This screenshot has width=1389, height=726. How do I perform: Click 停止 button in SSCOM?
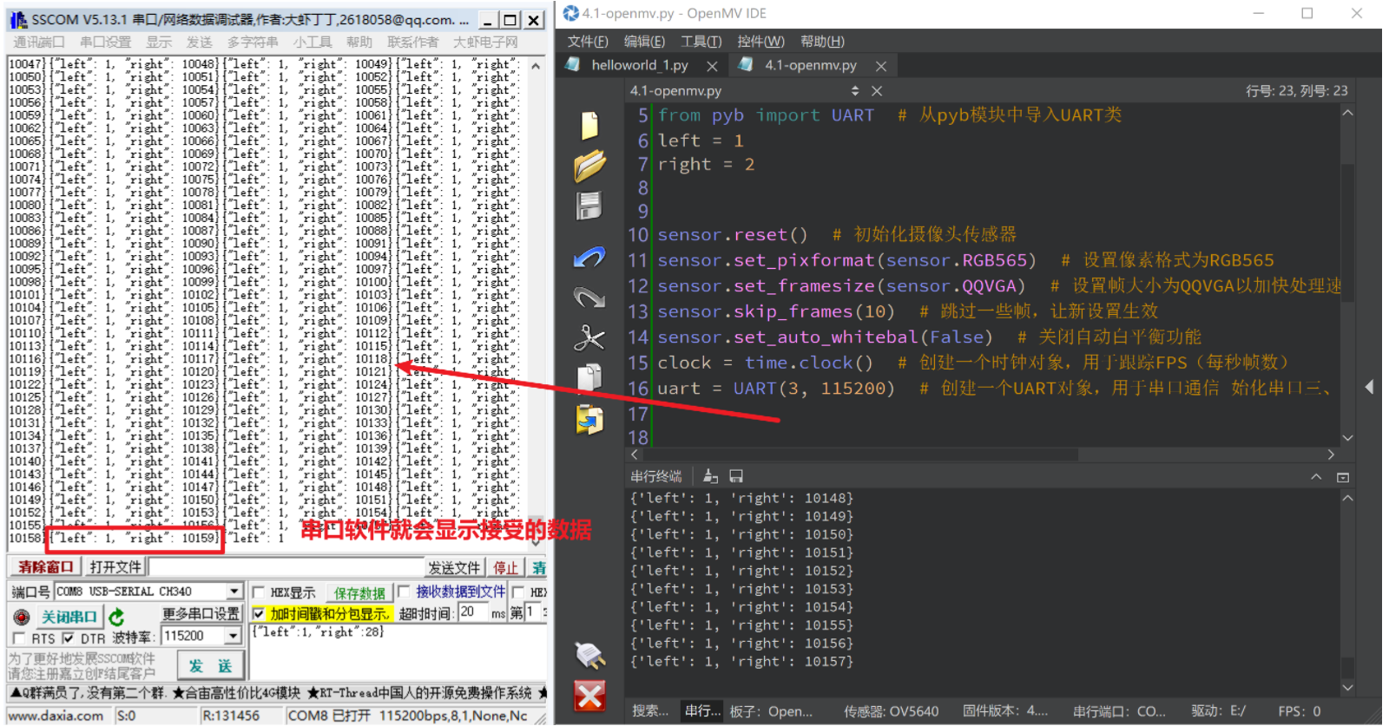tap(506, 567)
